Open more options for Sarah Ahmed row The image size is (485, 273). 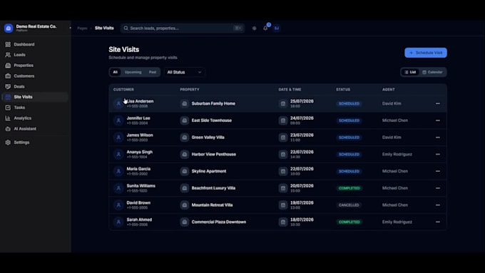tap(438, 222)
